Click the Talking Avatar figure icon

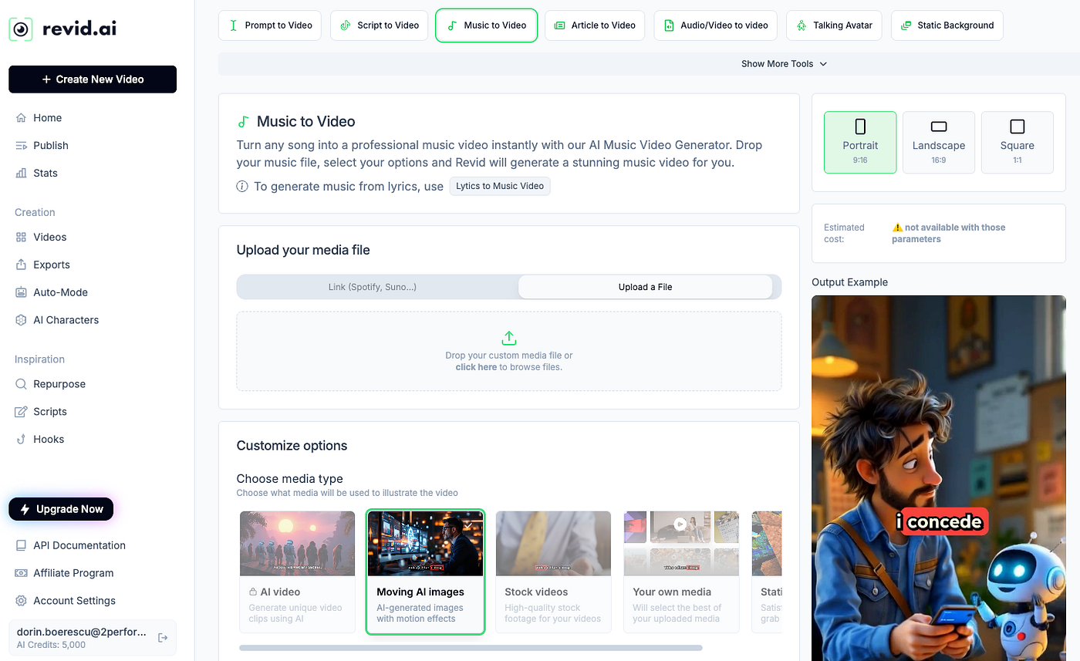(802, 25)
